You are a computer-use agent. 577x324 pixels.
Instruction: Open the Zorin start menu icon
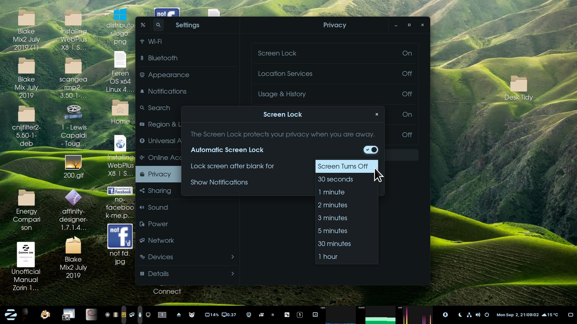11,314
